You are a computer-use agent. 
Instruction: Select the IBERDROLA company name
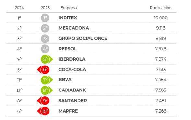pyautogui.click(x=72, y=59)
